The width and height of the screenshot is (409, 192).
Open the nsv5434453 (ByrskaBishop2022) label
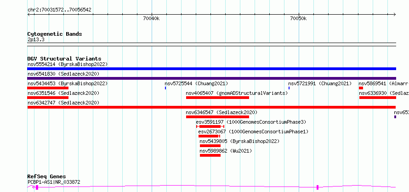[68, 83]
